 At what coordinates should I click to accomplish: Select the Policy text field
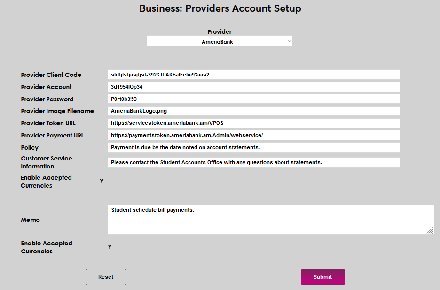click(253, 147)
